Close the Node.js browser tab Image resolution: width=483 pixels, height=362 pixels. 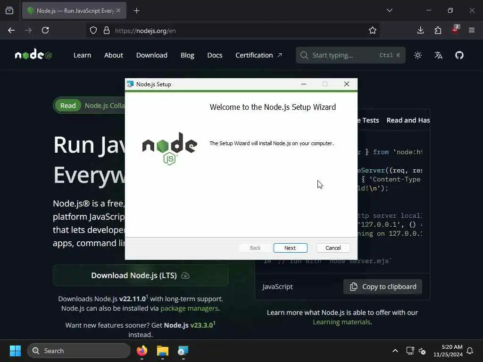[118, 10]
